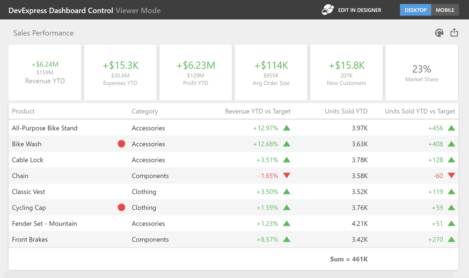469x278 pixels.
Task: Select the Profit YTD card
Action: coord(196,73)
